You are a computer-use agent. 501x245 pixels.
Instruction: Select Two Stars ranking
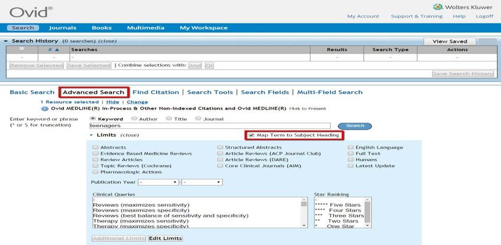click(x=337, y=221)
